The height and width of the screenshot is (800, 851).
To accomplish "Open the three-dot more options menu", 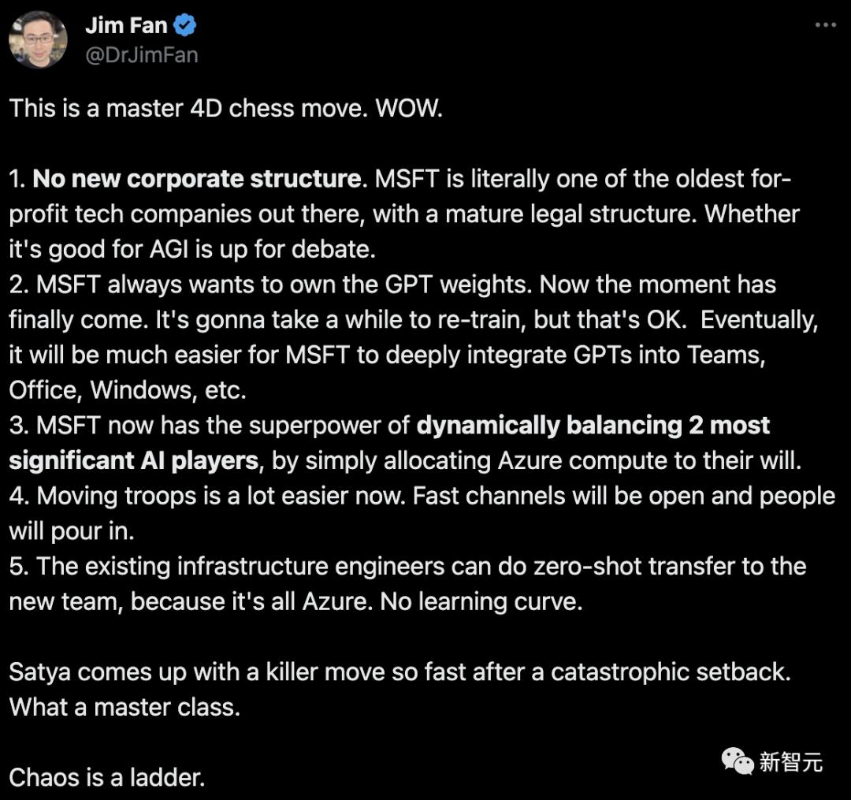I will pos(825,25).
